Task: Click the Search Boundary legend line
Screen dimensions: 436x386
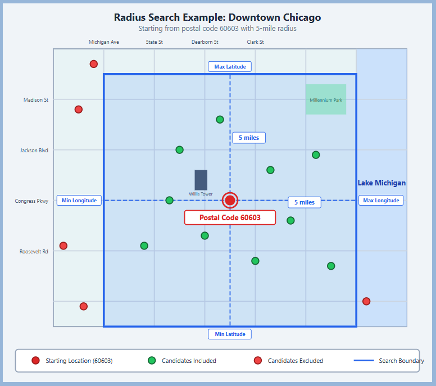Action: [x=365, y=361]
